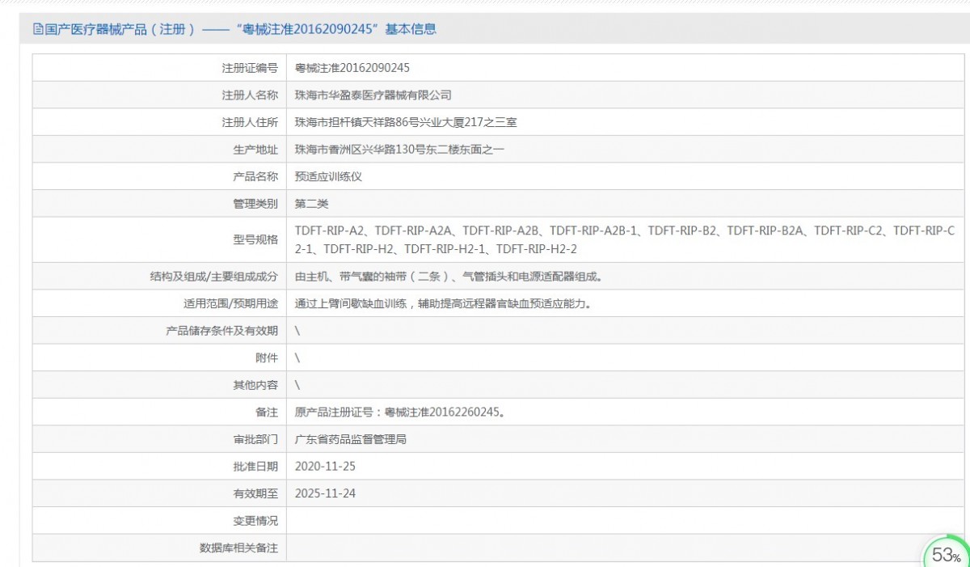This screenshot has height=567, width=970.
Task: Click the 53% circular progress indicator
Action: pyautogui.click(x=947, y=553)
